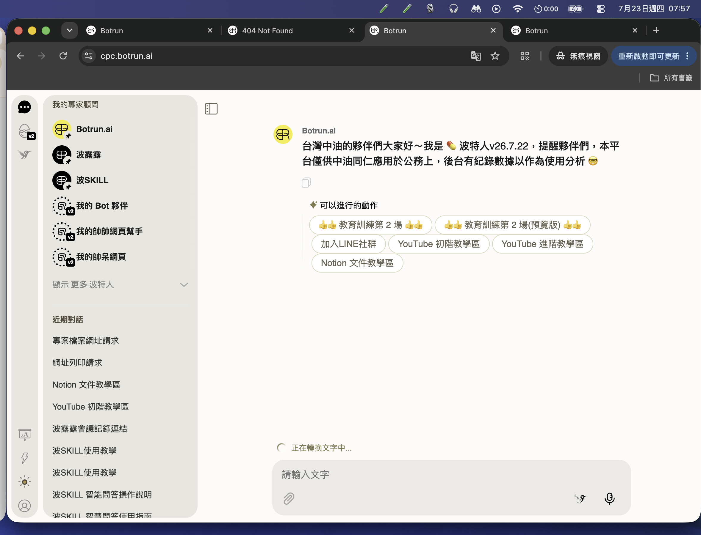Attach a file with the paperclip icon
This screenshot has height=535, width=701.
(x=289, y=498)
